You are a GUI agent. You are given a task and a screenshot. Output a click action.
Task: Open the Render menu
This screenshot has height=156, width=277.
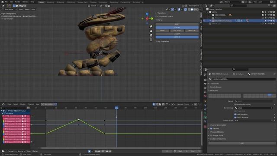coord(17,2)
